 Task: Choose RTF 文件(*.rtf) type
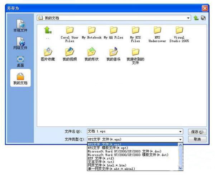[133, 159]
